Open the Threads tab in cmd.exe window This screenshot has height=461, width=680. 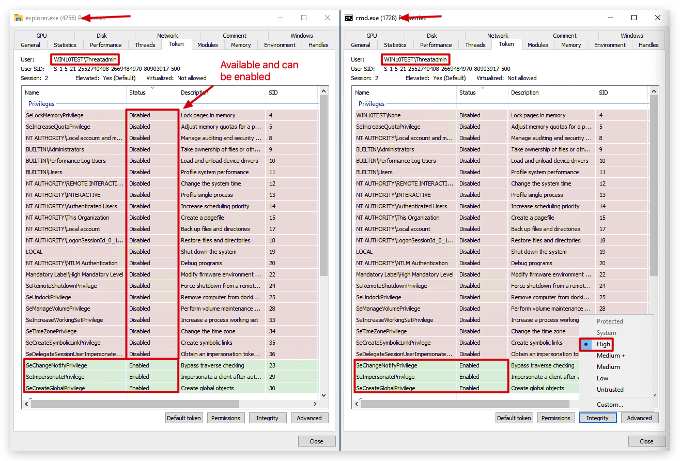pyautogui.click(x=475, y=45)
